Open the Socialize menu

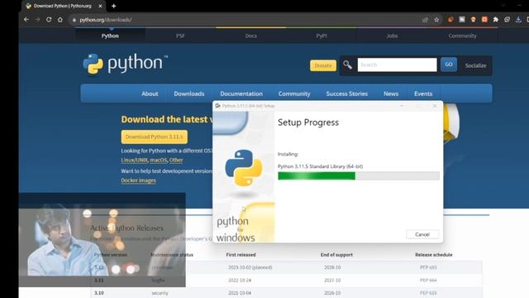(476, 65)
